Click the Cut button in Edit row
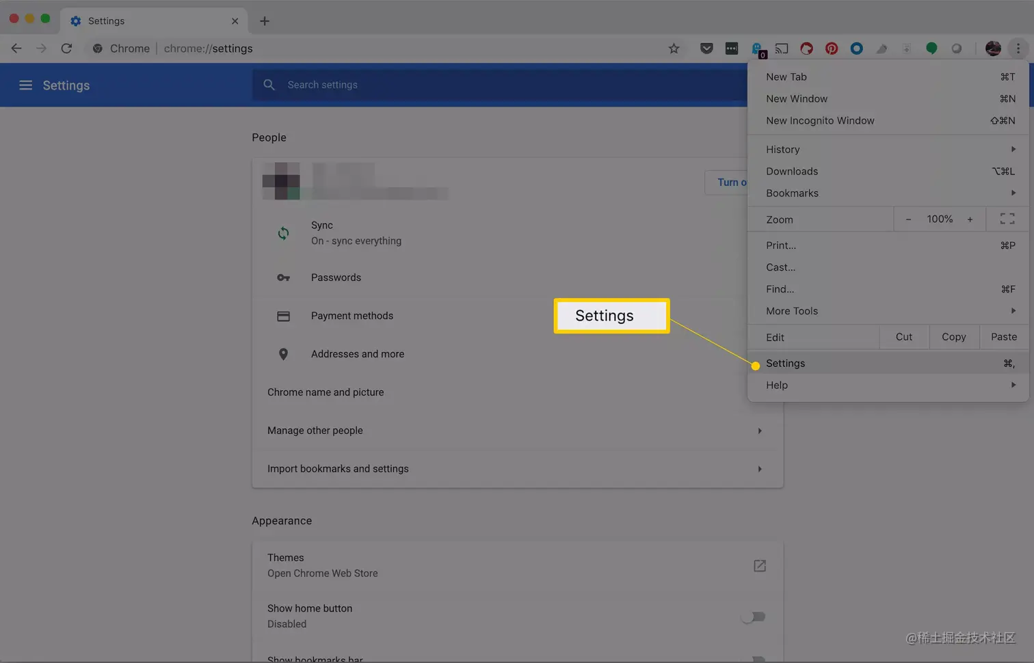The image size is (1034, 663). (x=904, y=336)
